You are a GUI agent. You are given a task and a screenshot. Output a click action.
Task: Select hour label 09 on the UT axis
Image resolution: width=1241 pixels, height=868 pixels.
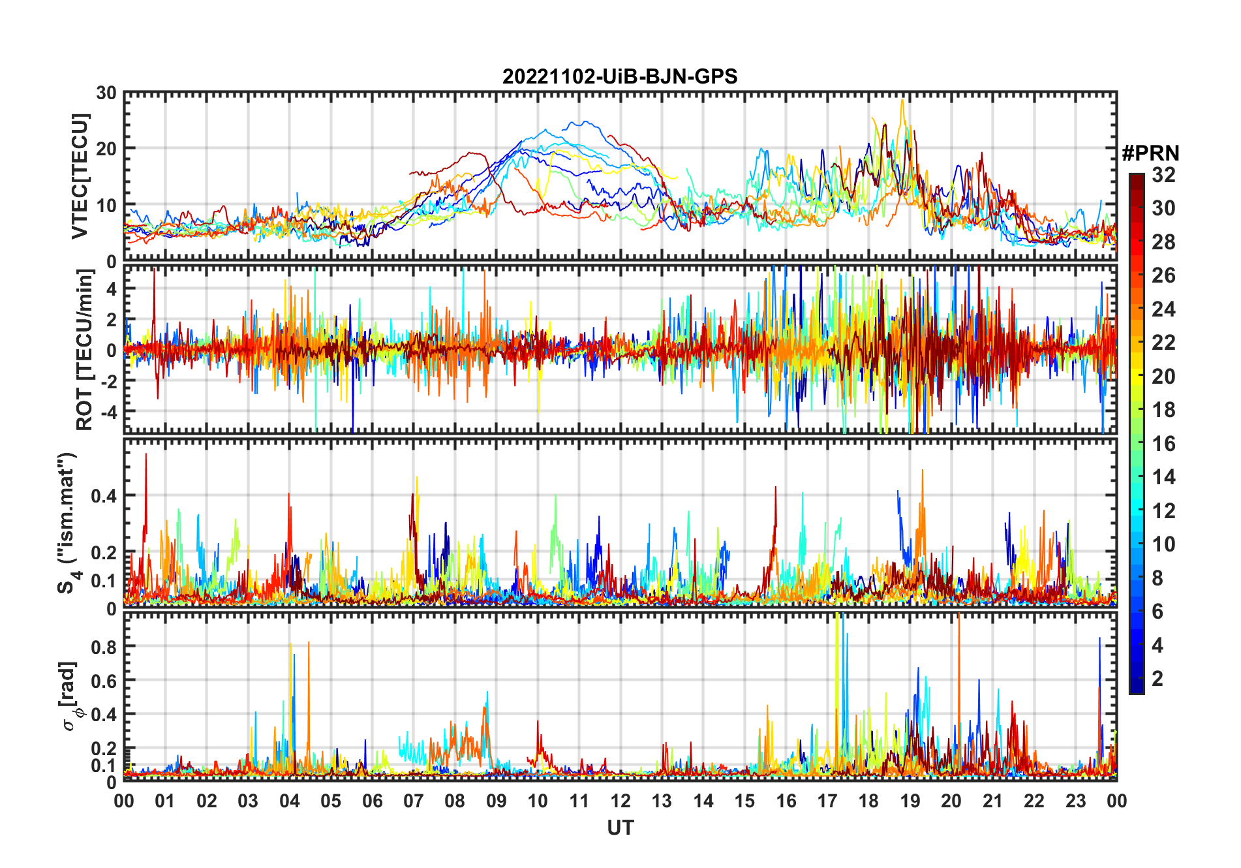[x=497, y=801]
